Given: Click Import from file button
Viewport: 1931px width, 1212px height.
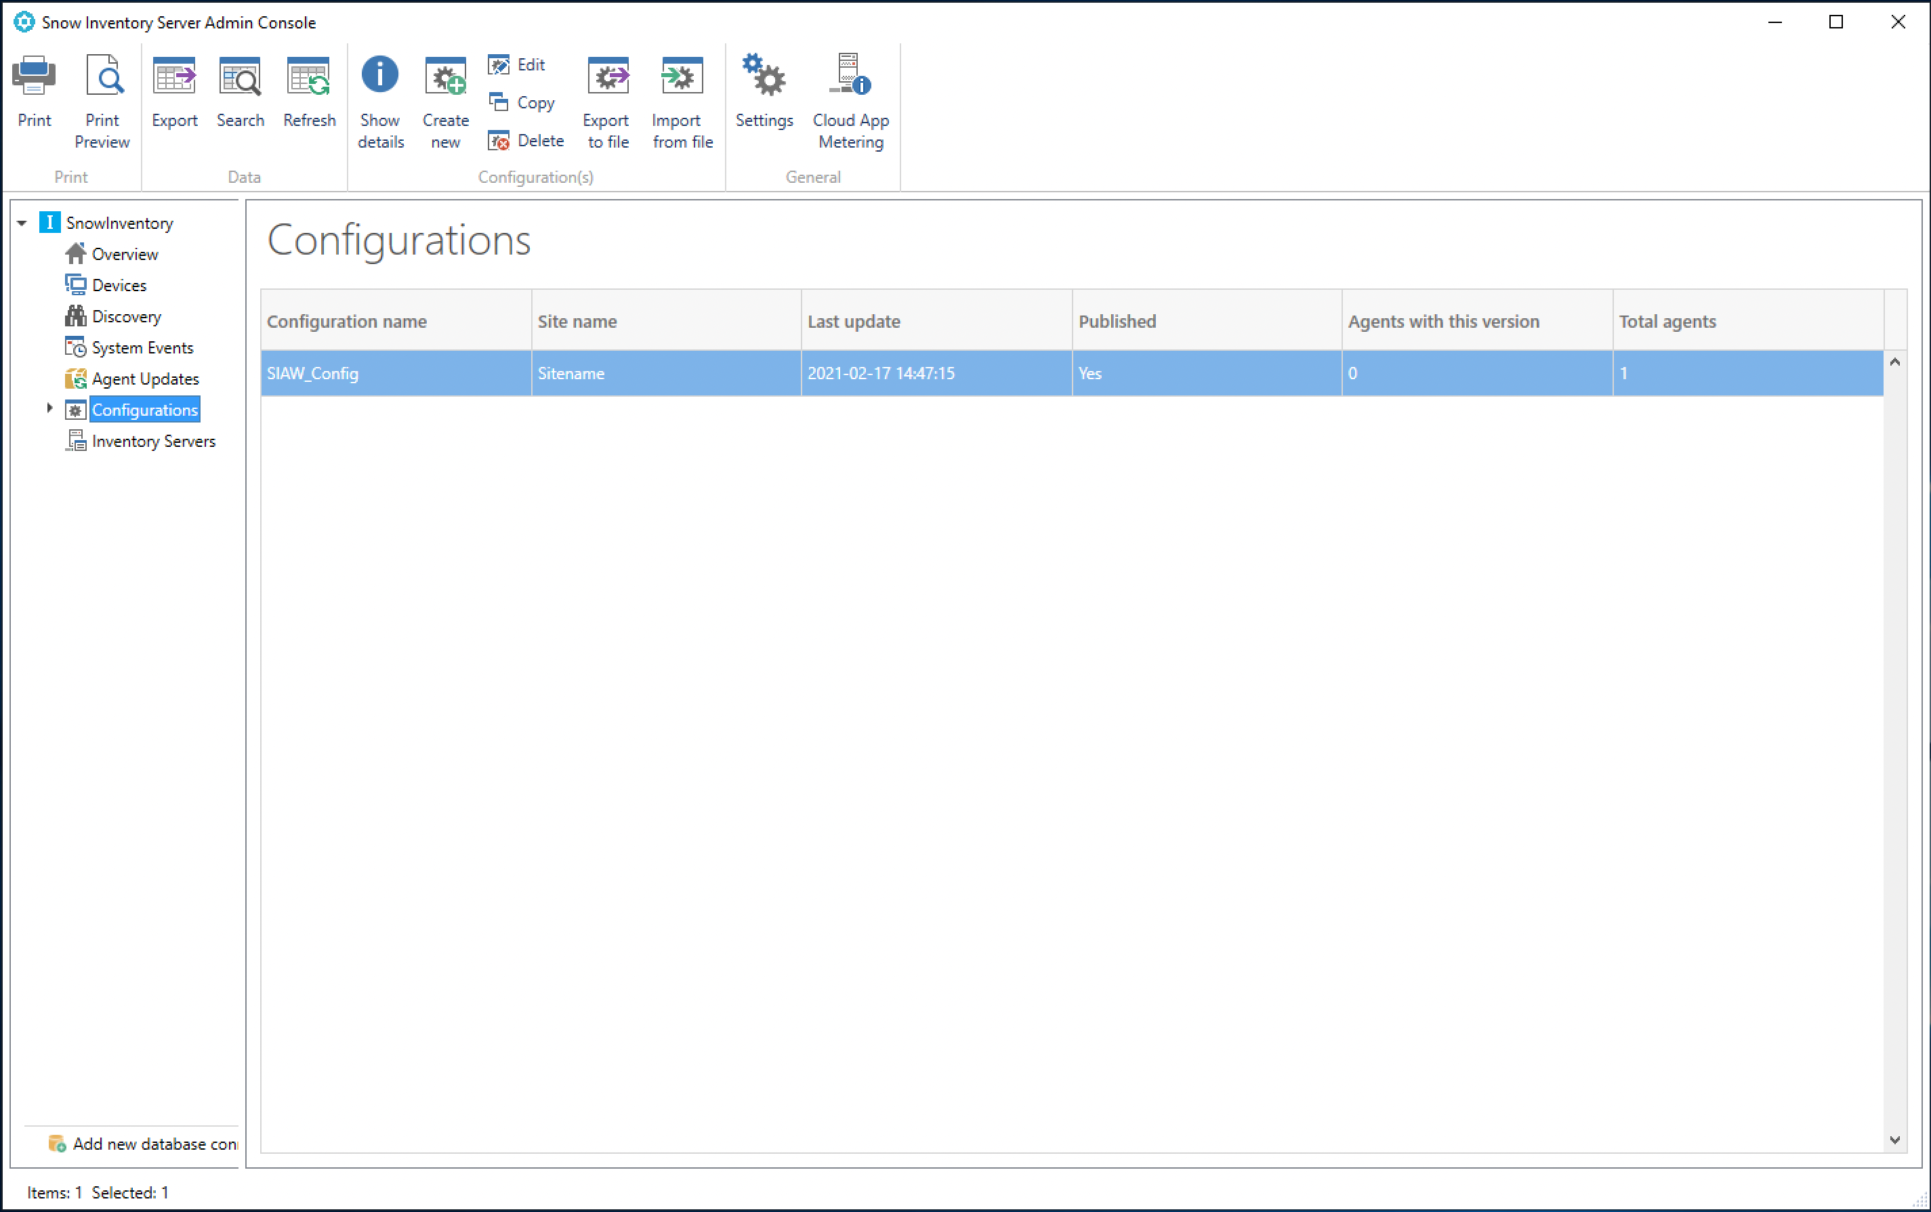Looking at the screenshot, I should click(x=680, y=104).
